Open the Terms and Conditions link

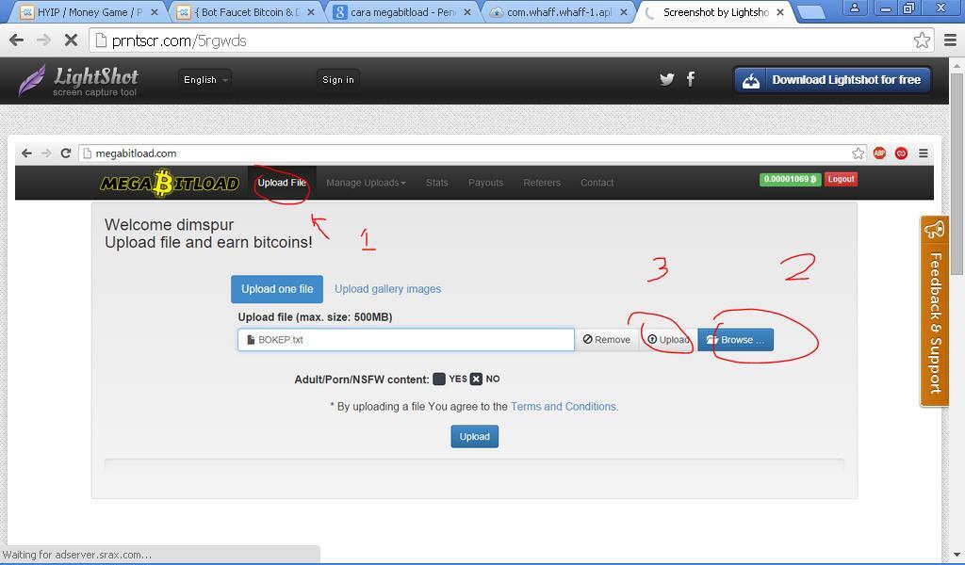pyautogui.click(x=564, y=406)
